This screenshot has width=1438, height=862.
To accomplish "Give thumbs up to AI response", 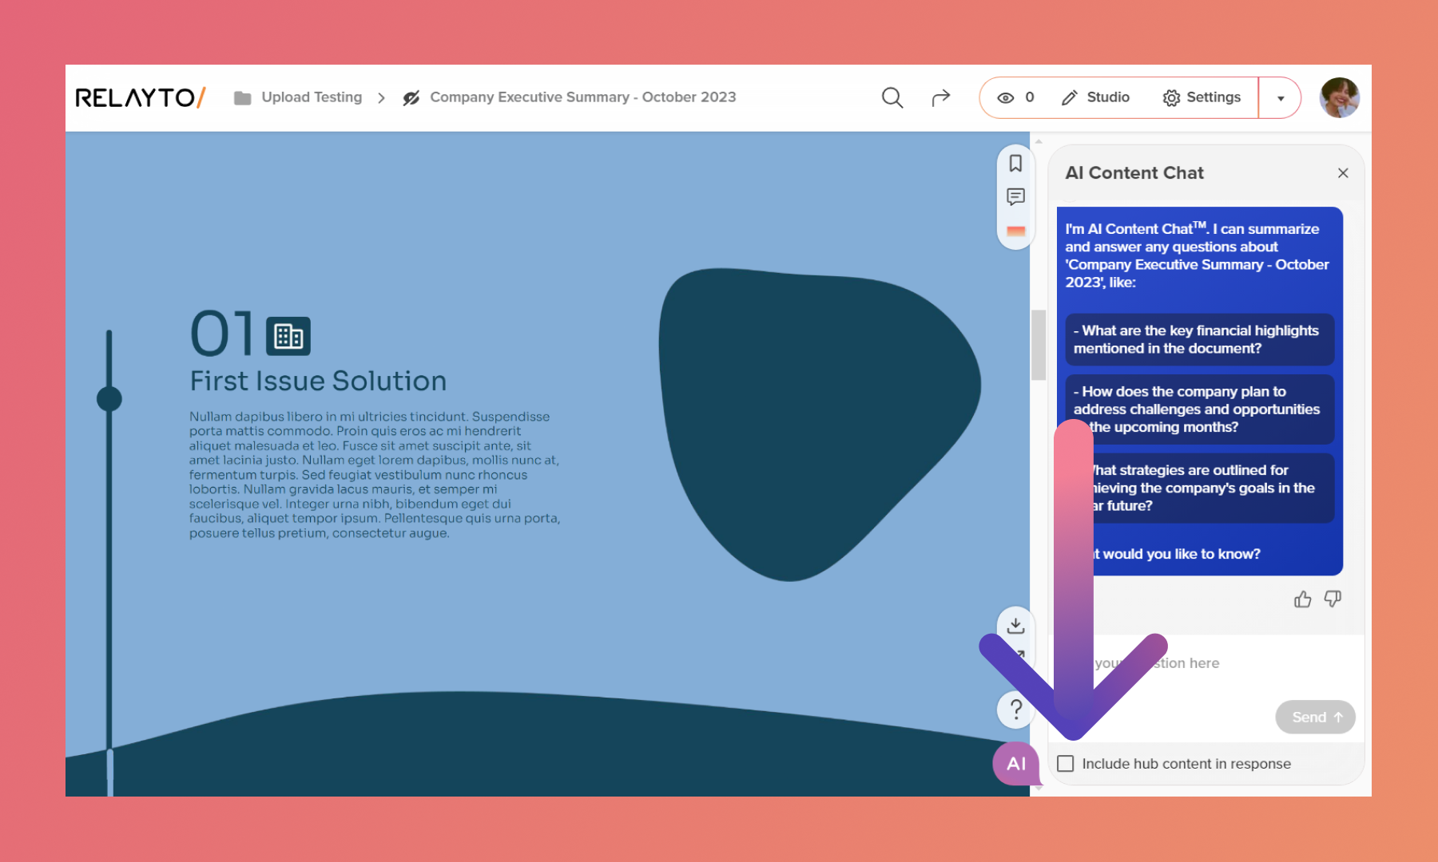I will tap(1302, 599).
